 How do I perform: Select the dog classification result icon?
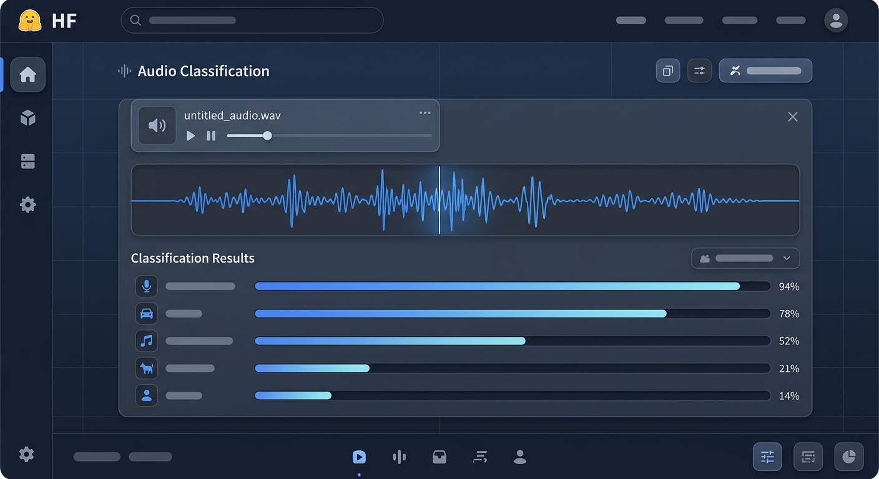[x=147, y=369]
